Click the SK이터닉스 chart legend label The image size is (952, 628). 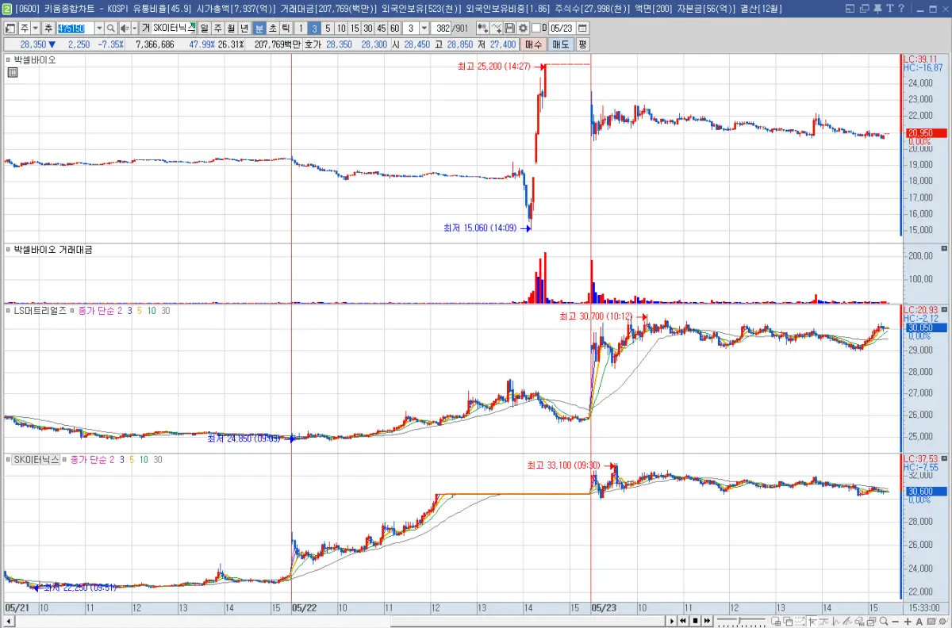[x=36, y=460]
